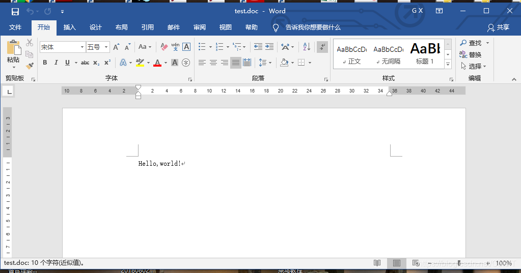Increase font size with the larger A icon

pos(116,47)
